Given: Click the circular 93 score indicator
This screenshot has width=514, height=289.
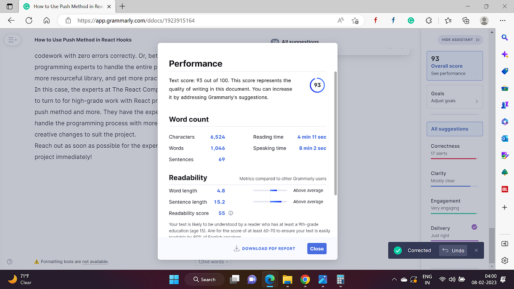Looking at the screenshot, I should coord(317,85).
